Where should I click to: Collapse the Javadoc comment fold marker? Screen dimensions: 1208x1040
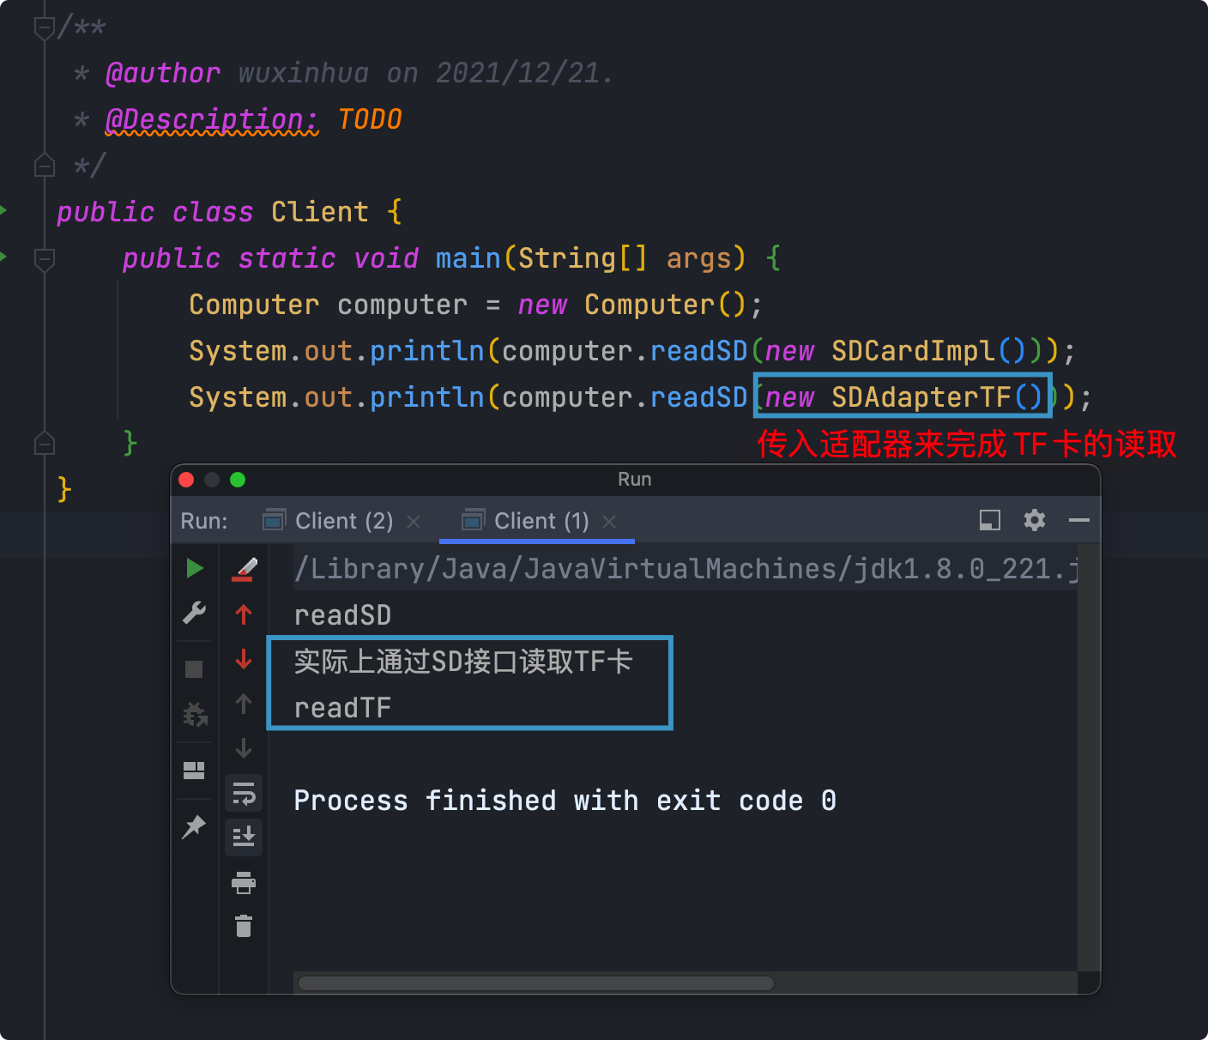click(x=45, y=28)
